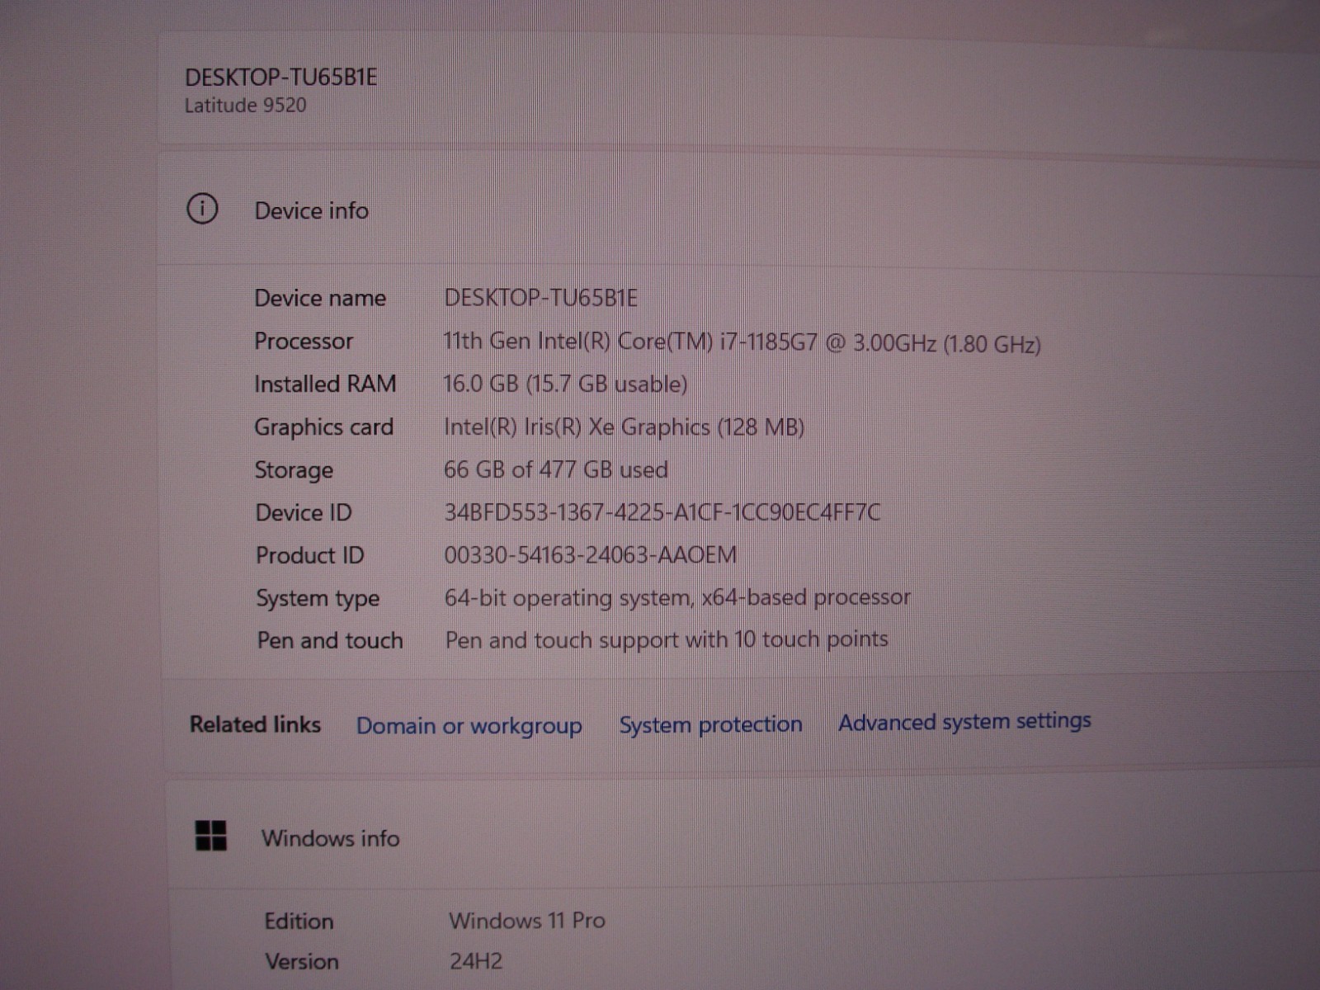This screenshot has width=1320, height=990.
Task: Select Pen and touch support value text
Action: click(667, 640)
